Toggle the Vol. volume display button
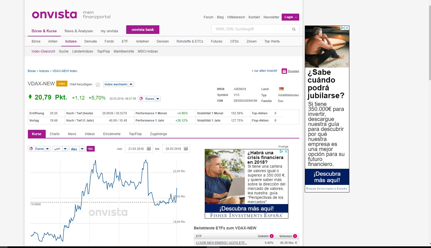 coord(91,149)
